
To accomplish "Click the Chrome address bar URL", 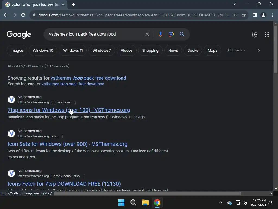I will point(134,15).
